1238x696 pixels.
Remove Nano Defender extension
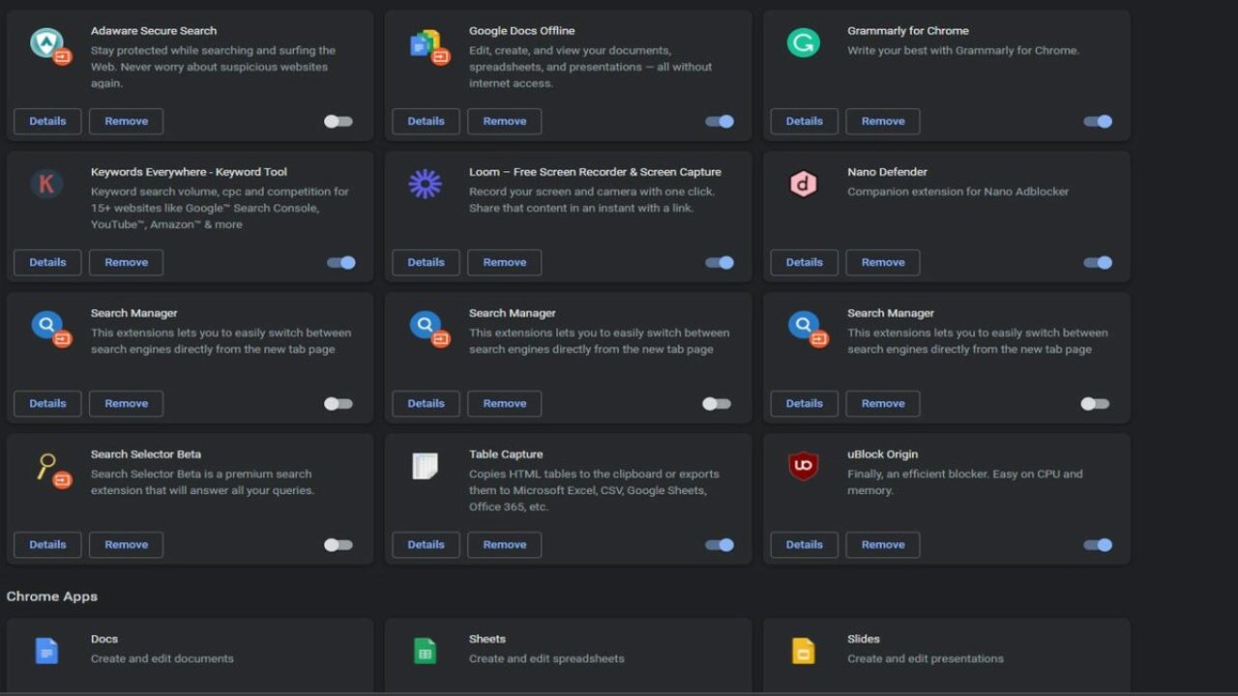[x=882, y=263]
